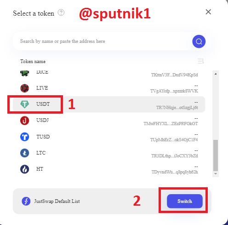This screenshot has height=225, width=228.
Task: Click the LIVE token icon
Action: 24,88
